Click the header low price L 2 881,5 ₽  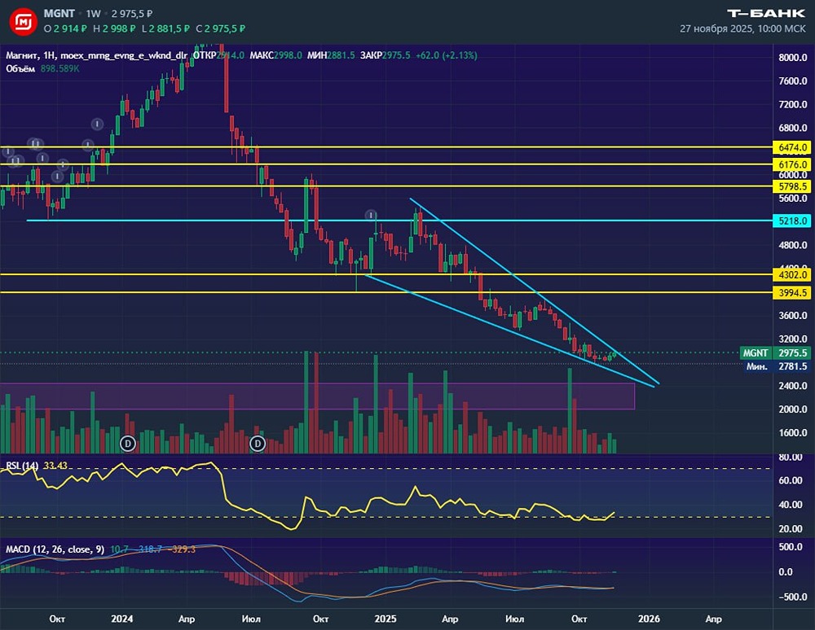[x=165, y=28]
